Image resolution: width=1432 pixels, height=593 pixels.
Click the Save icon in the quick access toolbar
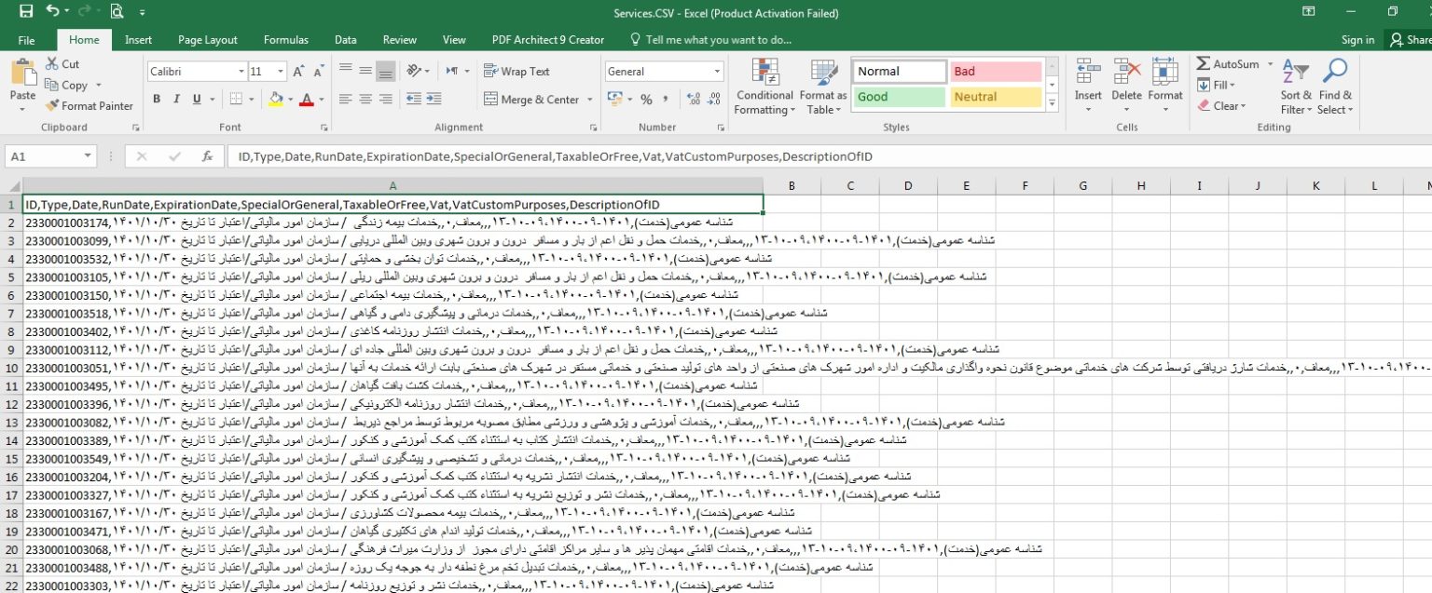[x=26, y=13]
